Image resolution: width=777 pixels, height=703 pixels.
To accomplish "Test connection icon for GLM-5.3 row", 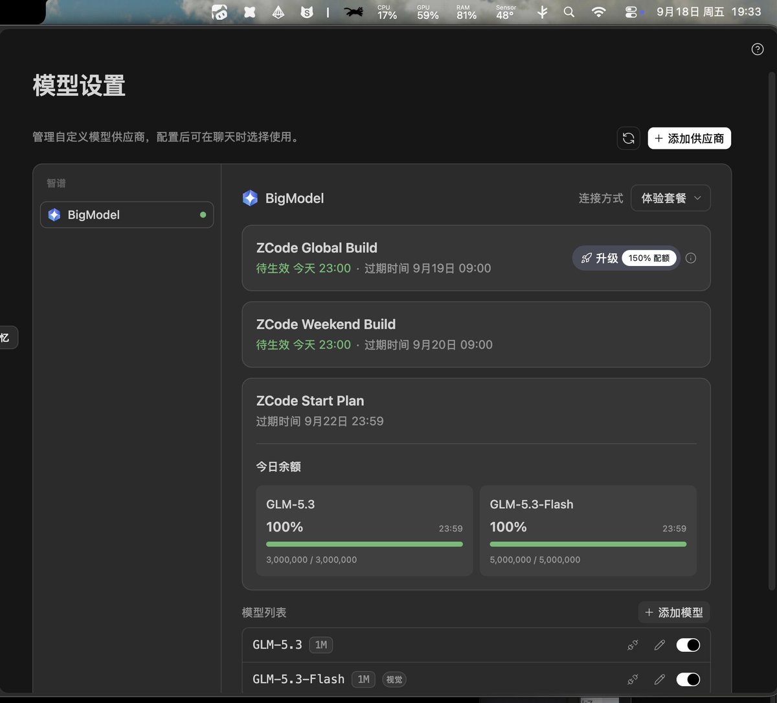I will [x=633, y=645].
